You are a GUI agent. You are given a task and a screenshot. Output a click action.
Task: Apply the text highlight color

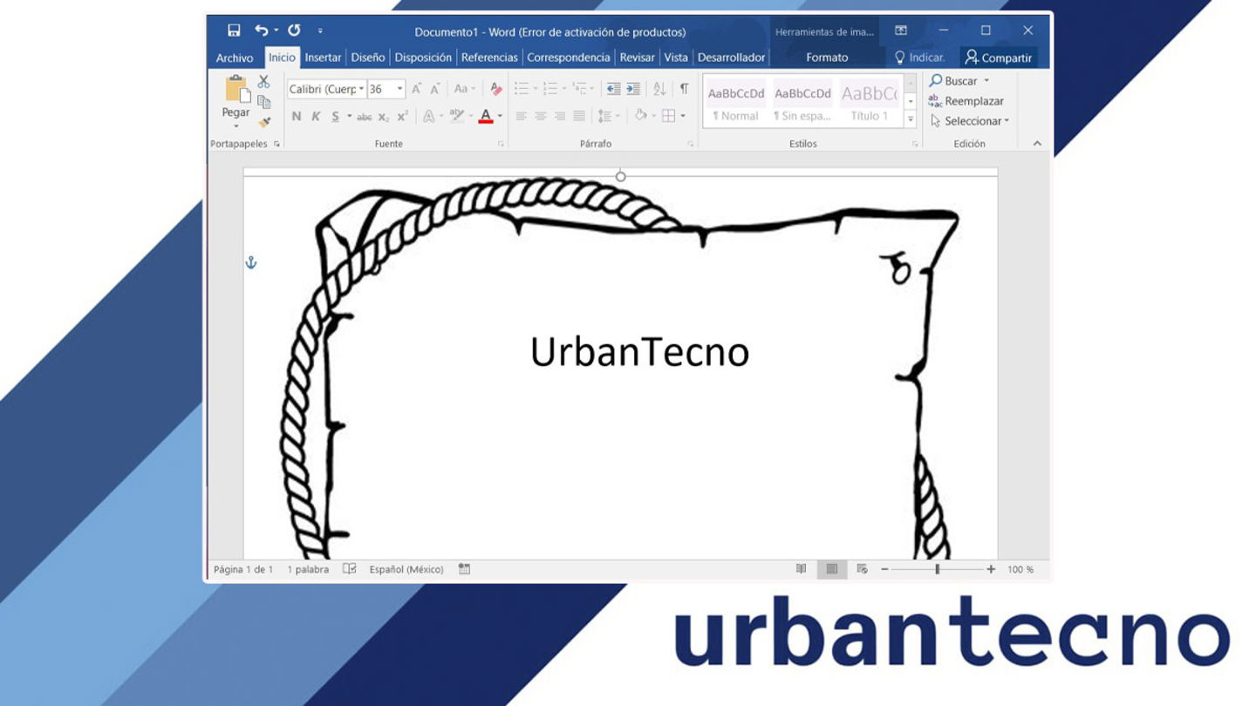coord(455,116)
